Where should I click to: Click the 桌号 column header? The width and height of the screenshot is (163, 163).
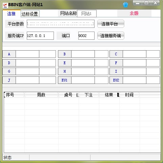(x=68, y=95)
